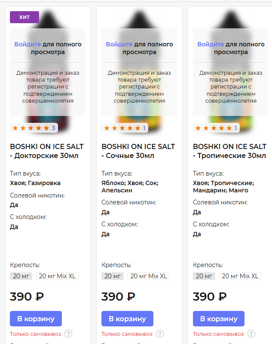Viewport: 272px width, 344px height.
Task: Pick 20 мг Mix XL for Тропические
Action: [240, 276]
